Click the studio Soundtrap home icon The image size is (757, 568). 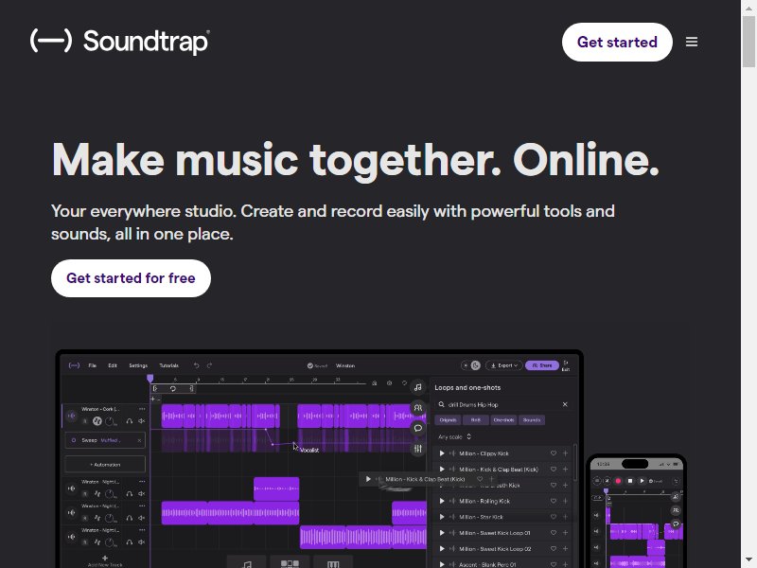[74, 365]
